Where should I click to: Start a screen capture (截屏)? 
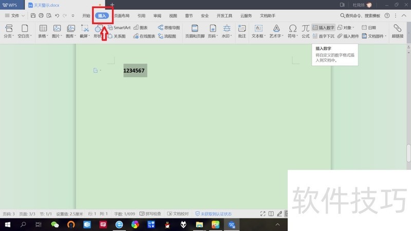[85, 31]
